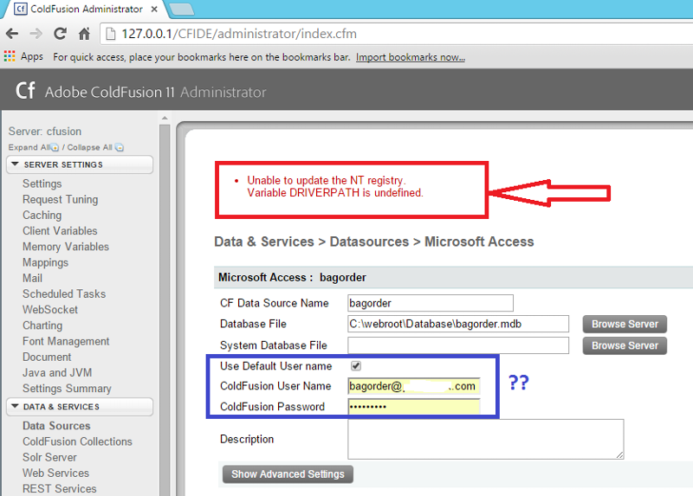This screenshot has width=693, height=496.
Task: Go to Solr Server
Action: click(x=49, y=458)
